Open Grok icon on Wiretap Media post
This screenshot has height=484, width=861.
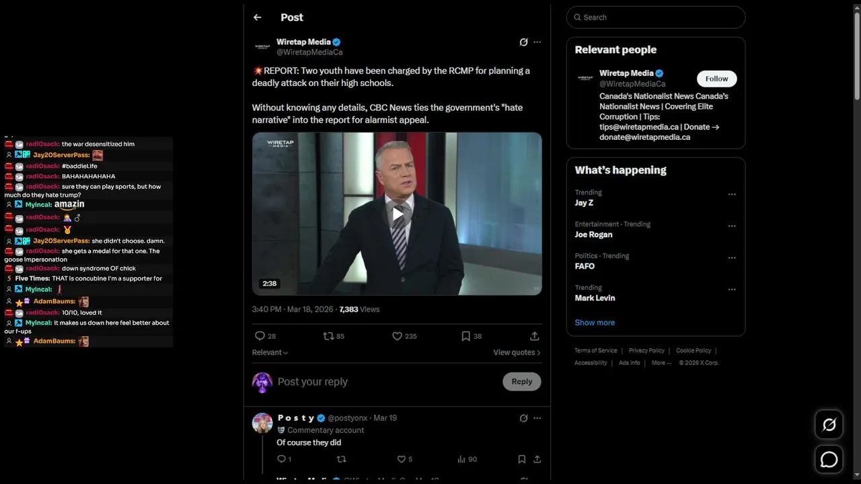(x=523, y=42)
